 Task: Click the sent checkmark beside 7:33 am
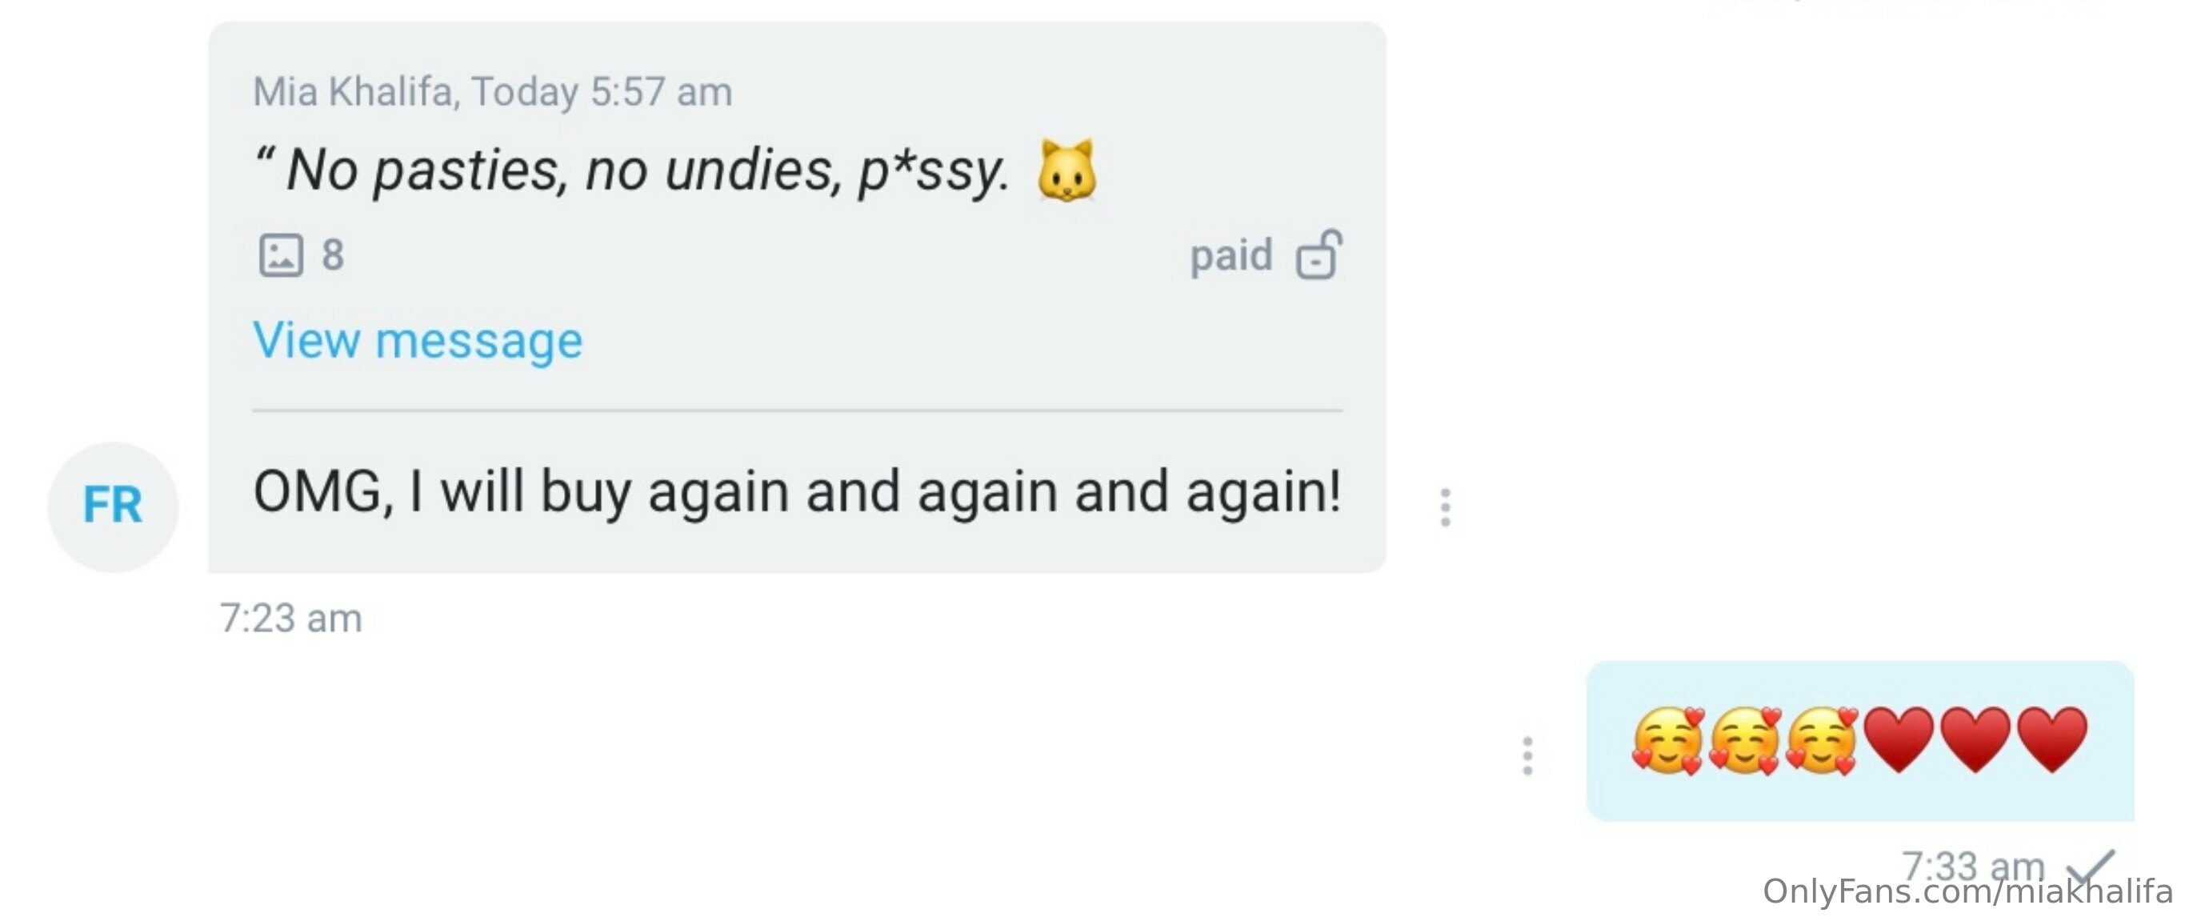pyautogui.click(x=2090, y=866)
